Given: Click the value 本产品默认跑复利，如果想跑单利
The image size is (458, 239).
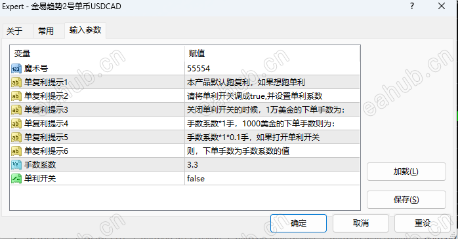Looking at the screenshot, I should pyautogui.click(x=246, y=83).
